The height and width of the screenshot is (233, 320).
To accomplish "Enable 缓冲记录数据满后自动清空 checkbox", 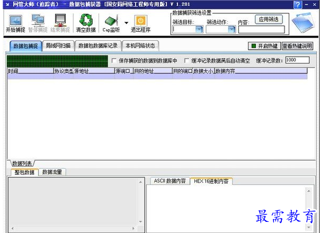I will point(186,60).
